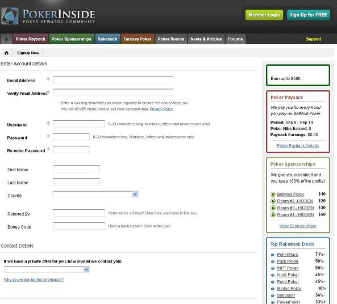Click the Sign Up for FREE button
Screen dimensions: 337x304
tap(309, 15)
